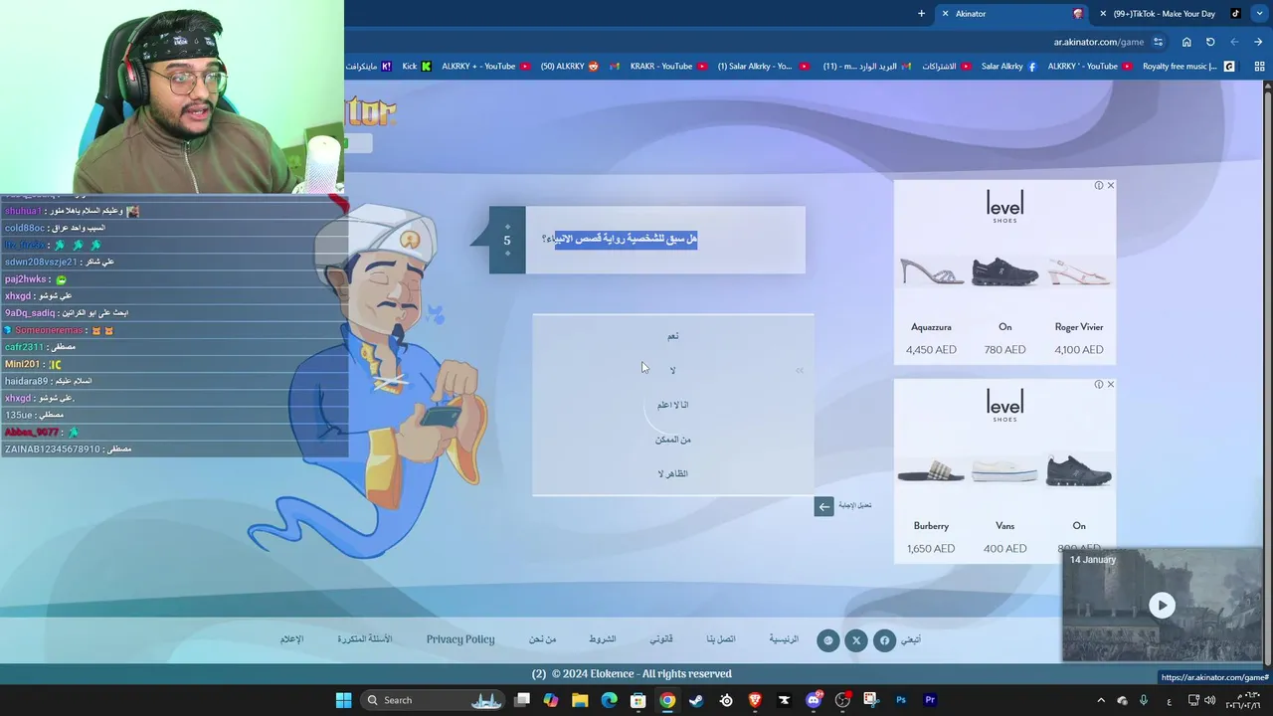Answer انا لا اعلم (Don't know)
Viewport: 1273px width, 716px height.
tap(673, 405)
